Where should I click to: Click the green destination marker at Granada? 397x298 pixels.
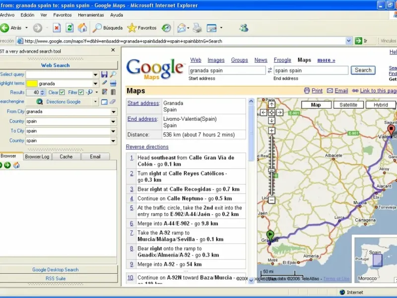[270, 234]
